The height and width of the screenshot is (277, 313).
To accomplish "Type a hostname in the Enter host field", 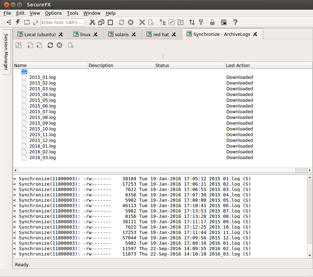I will coord(63,22).
